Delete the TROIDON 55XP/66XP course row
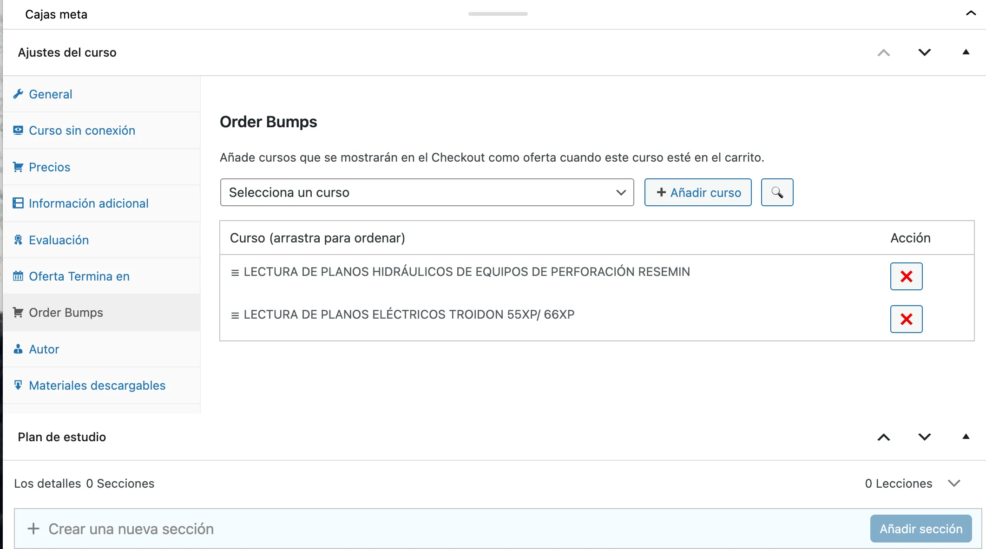Viewport: 986px width, 549px height. pyautogui.click(x=906, y=319)
